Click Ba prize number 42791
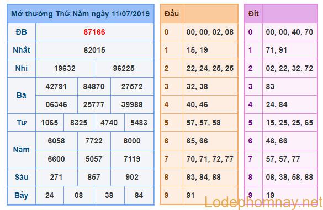This screenshot has height=210, width=323. (56, 86)
